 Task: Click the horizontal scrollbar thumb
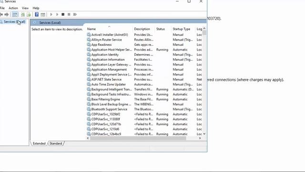[138, 138]
